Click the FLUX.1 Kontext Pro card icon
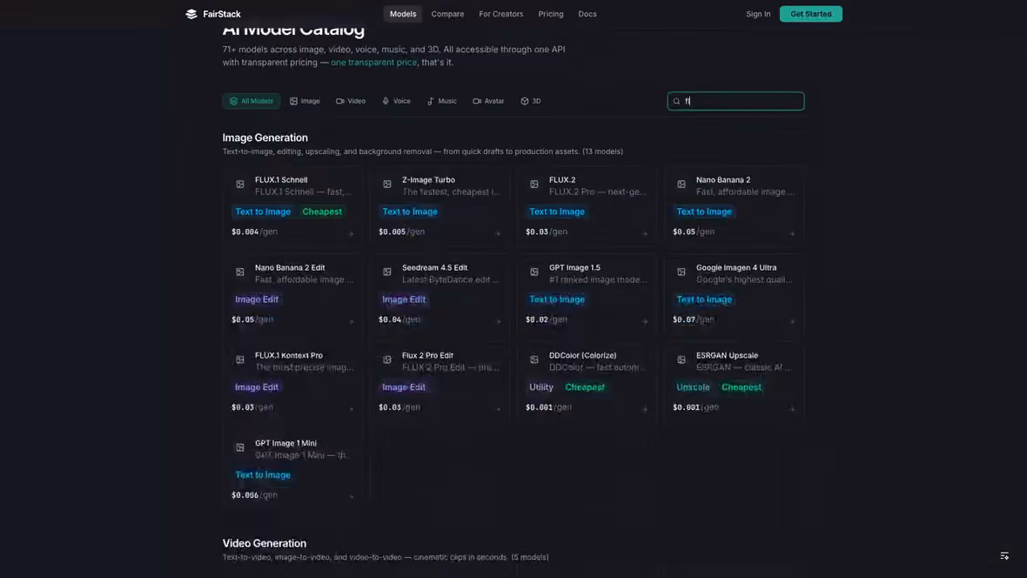Viewport: 1027px width, 578px height. (240, 360)
